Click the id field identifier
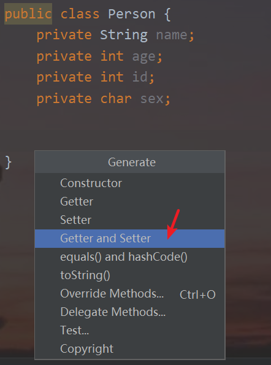 [140, 77]
